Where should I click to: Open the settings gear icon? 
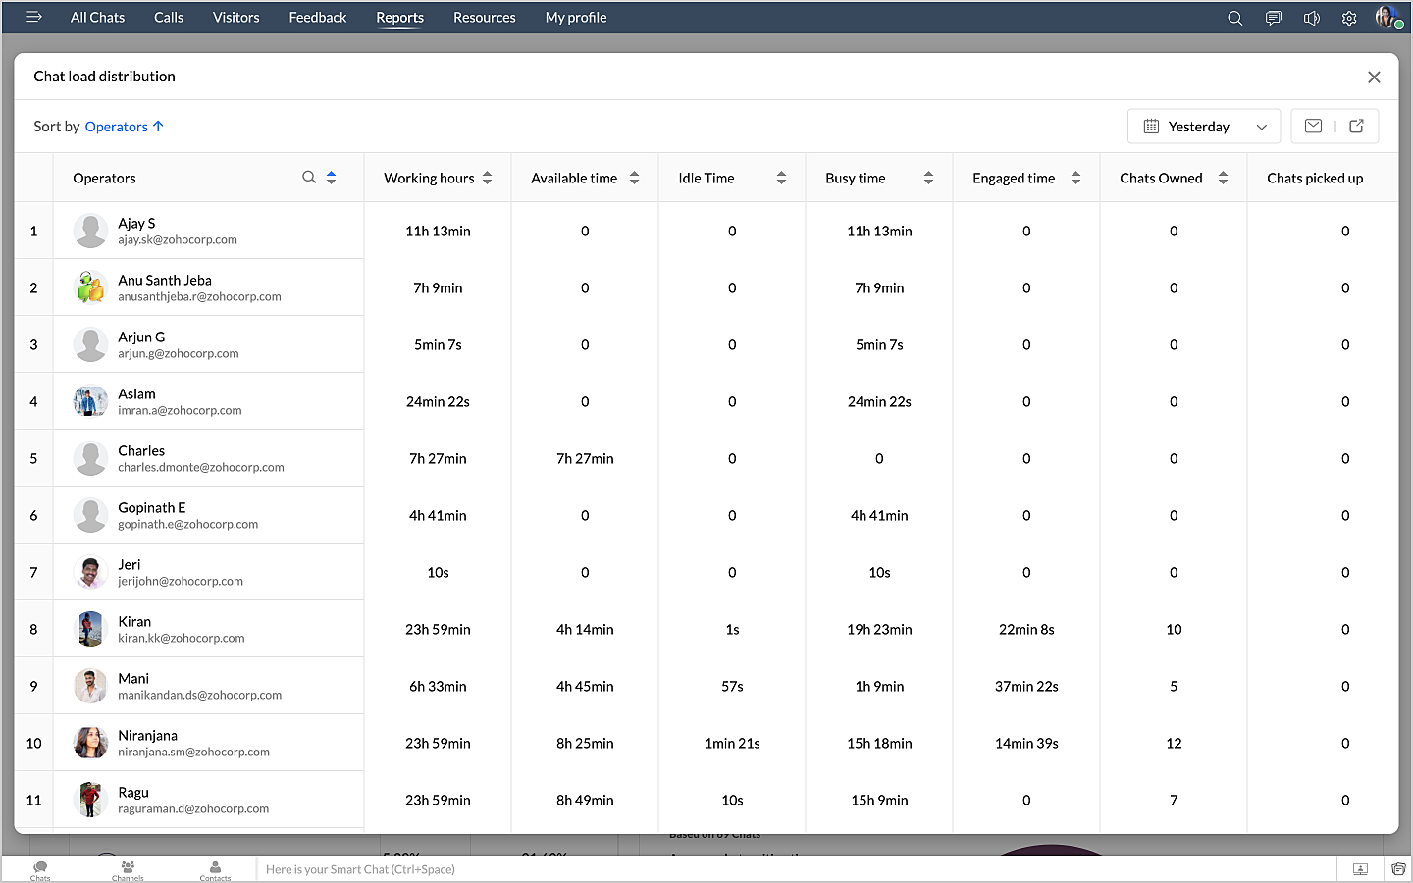point(1349,18)
